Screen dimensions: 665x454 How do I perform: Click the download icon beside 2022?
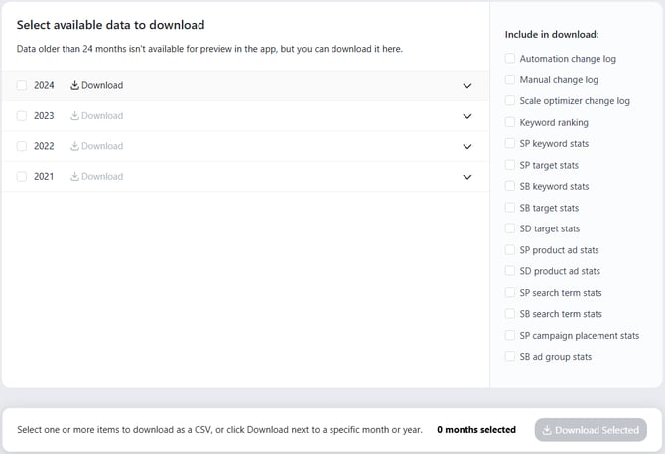(x=74, y=146)
